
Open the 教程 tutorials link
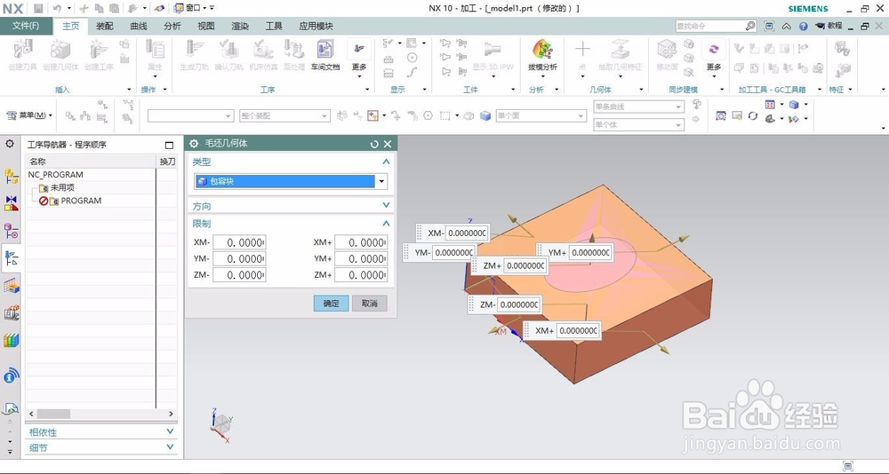click(829, 26)
